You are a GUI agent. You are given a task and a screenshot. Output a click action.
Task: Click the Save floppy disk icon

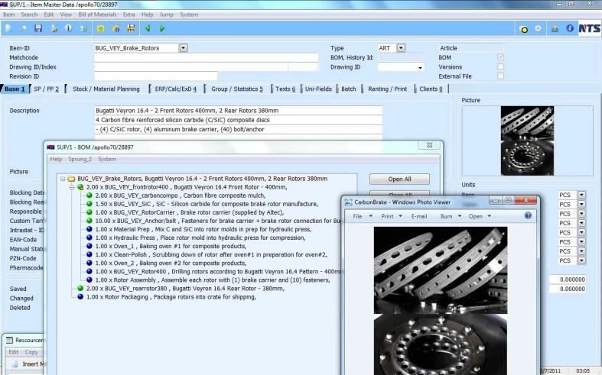click(38, 28)
